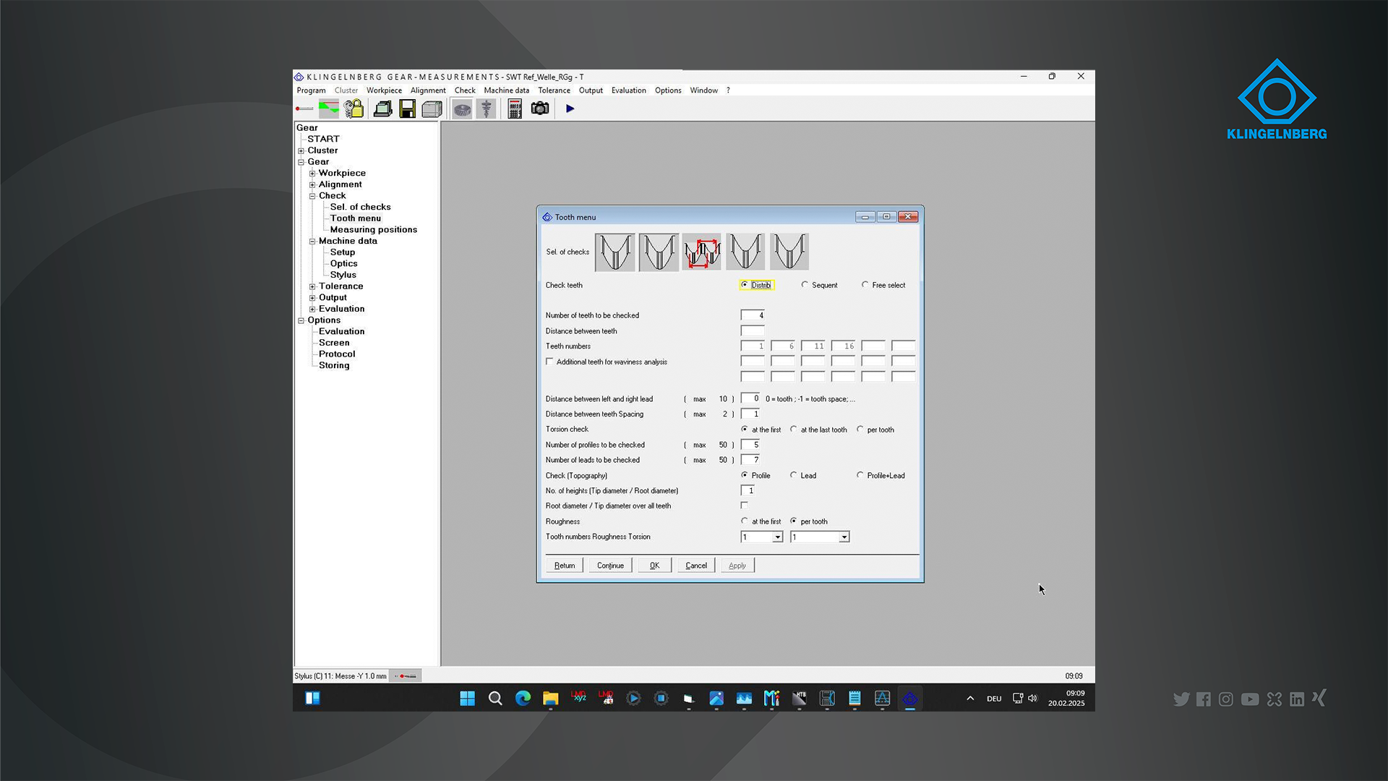Expand the Cluster tree node
This screenshot has height=781, width=1388.
click(301, 151)
